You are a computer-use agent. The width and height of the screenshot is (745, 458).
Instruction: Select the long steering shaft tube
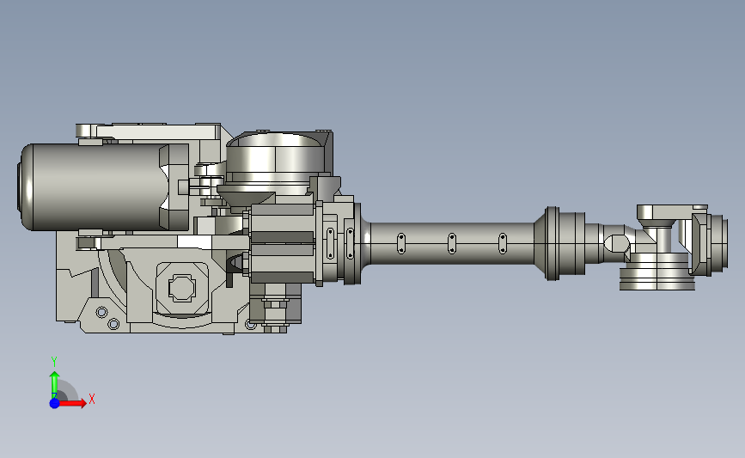pos(451,243)
